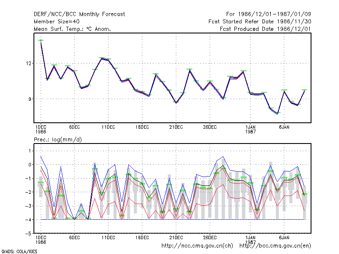Screen dimensions: 339x254
Task: Click the 'DERF/NCC/BCC Monthly Forecast' heading
Action: point(79,14)
